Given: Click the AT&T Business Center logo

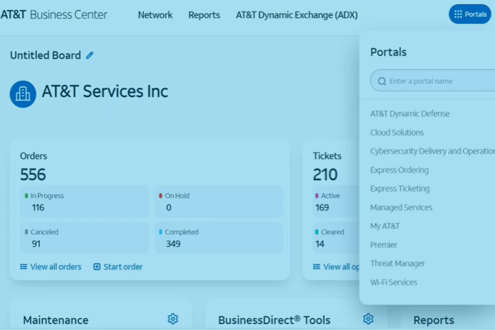Looking at the screenshot, I should click(x=54, y=14).
